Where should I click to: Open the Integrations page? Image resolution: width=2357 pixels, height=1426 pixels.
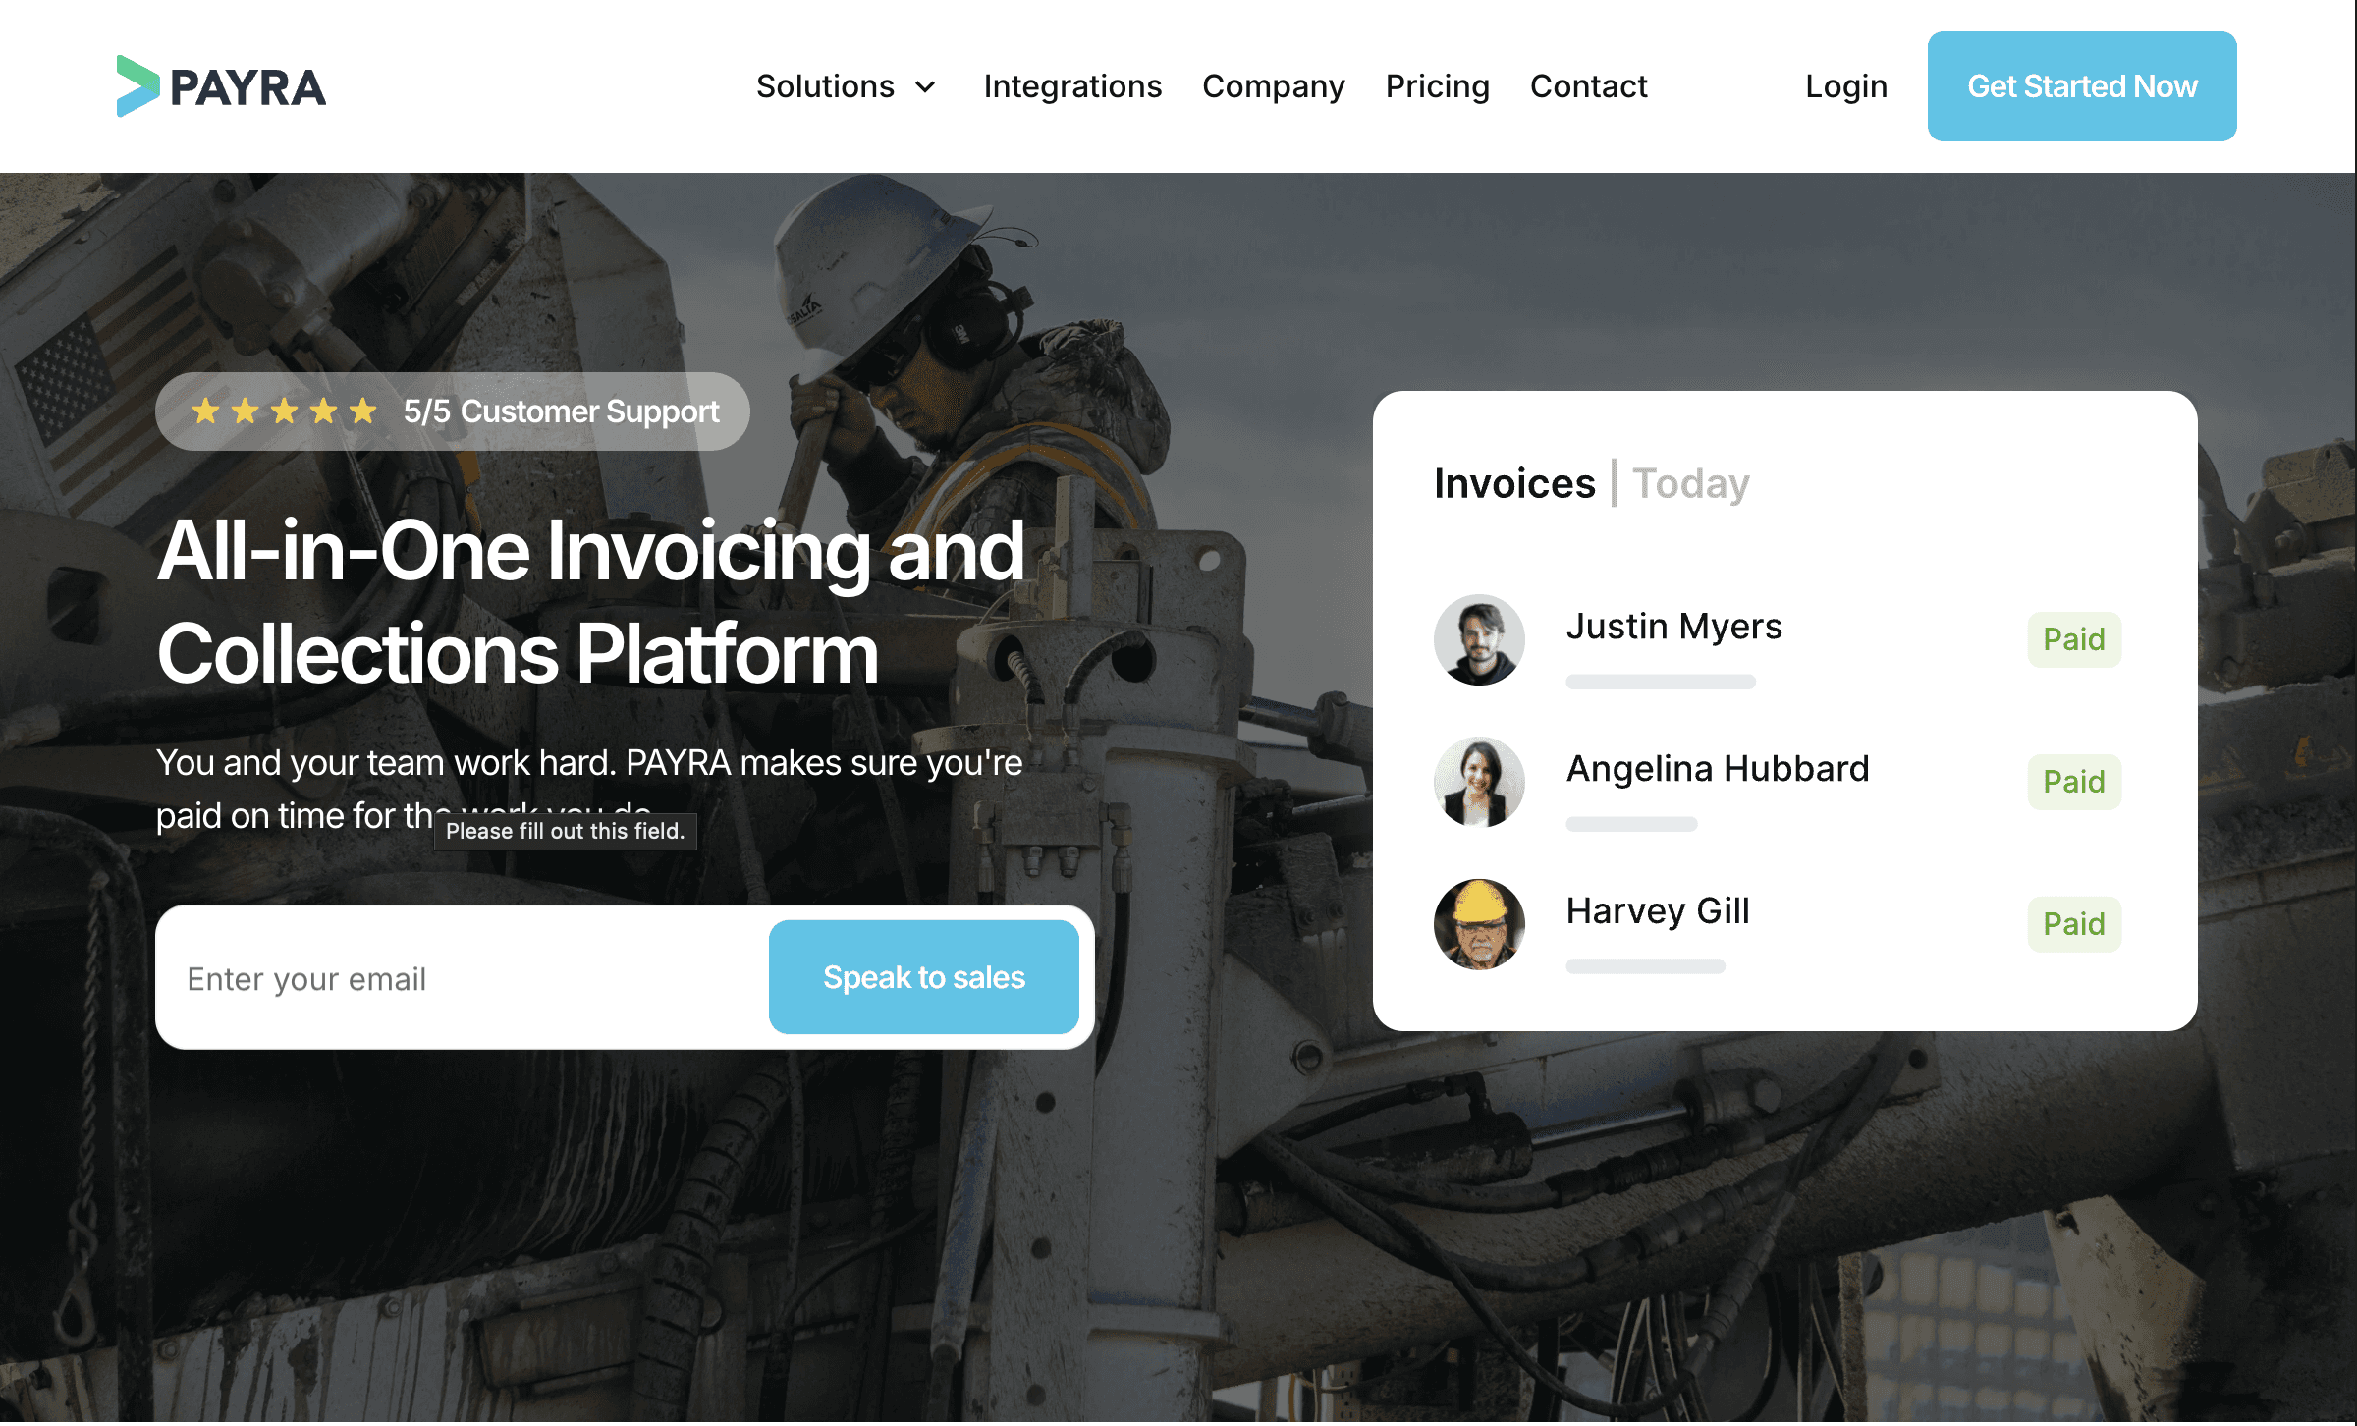tap(1071, 86)
